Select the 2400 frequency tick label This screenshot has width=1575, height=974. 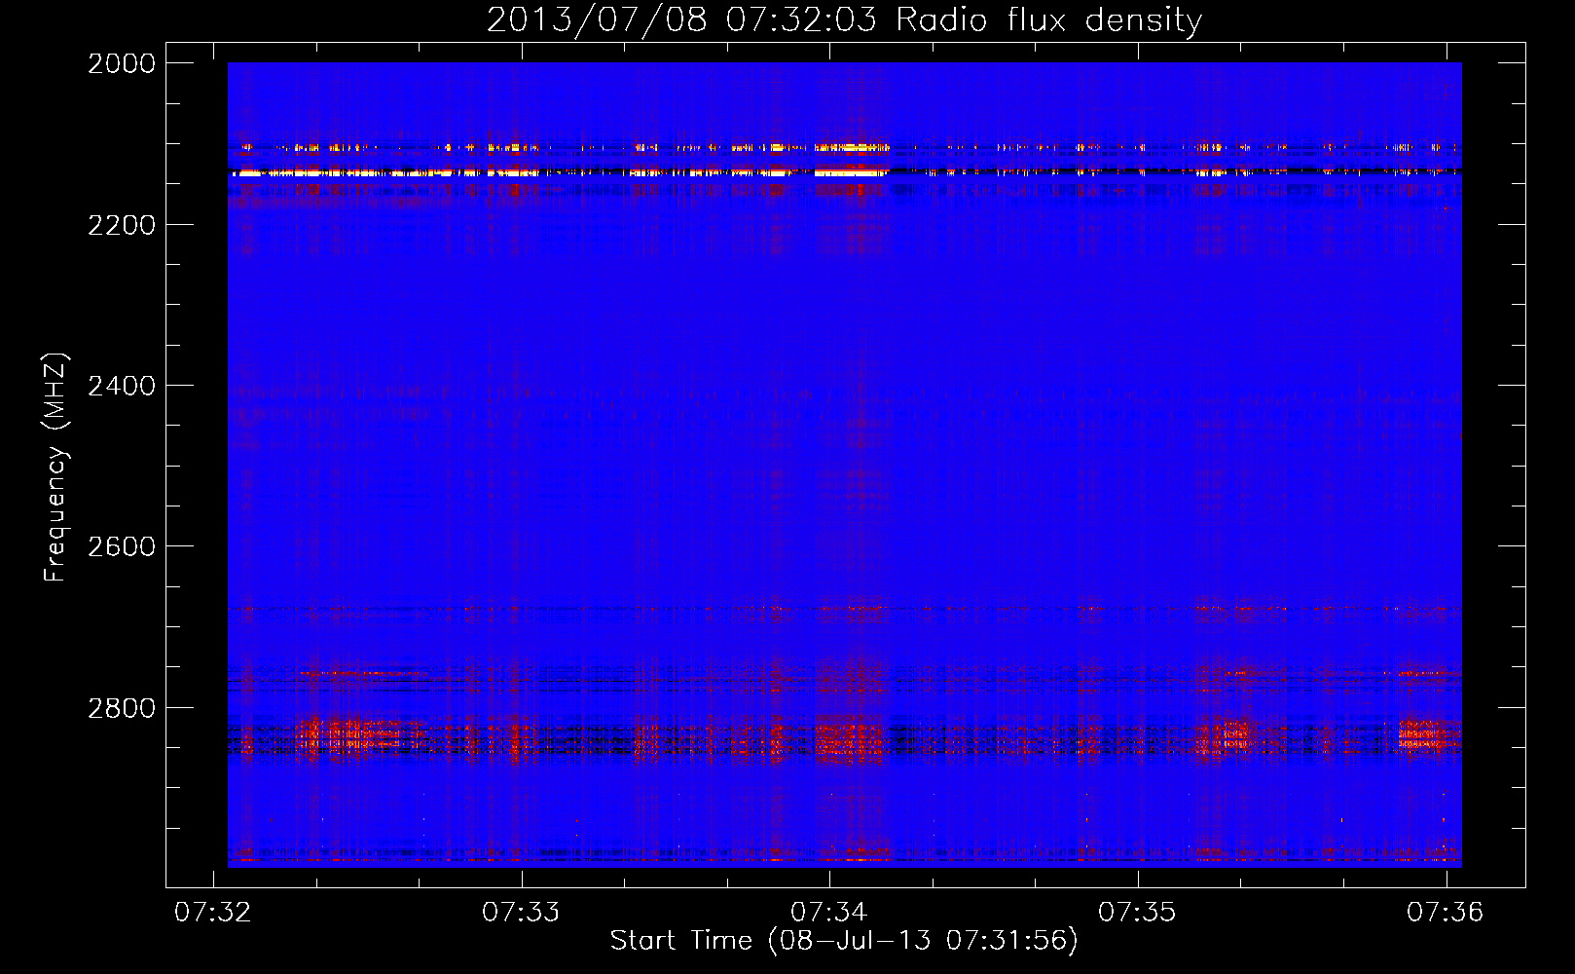122,386
